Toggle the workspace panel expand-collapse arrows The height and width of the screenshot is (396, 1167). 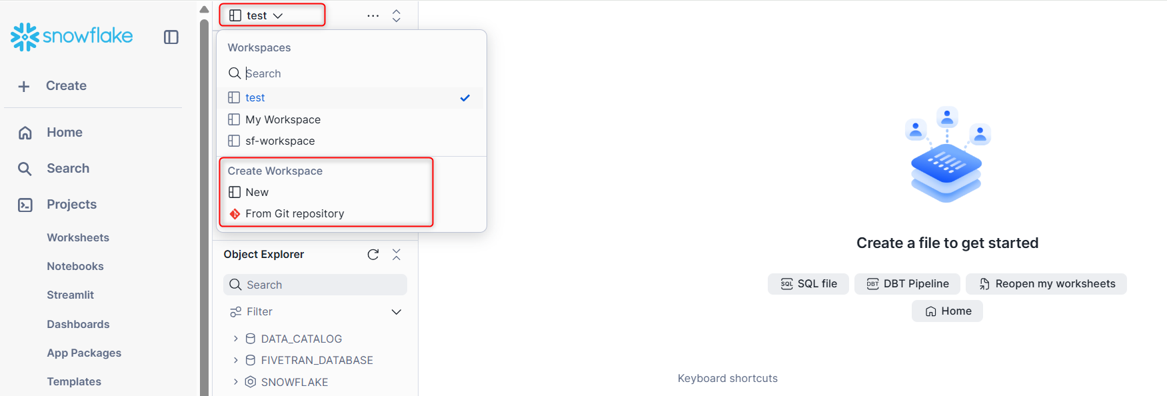tap(397, 16)
